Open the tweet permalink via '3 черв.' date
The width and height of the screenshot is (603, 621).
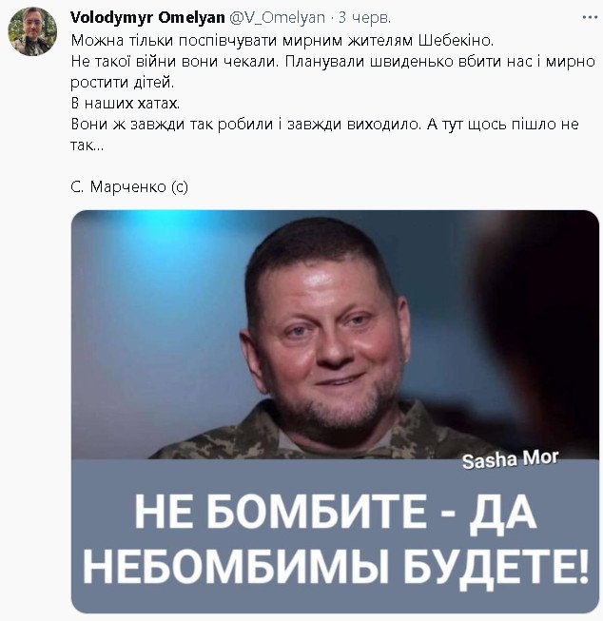pyautogui.click(x=364, y=18)
